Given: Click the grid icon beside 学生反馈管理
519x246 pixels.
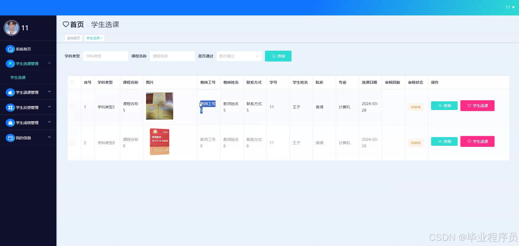Looking at the screenshot, I should click(x=10, y=108).
